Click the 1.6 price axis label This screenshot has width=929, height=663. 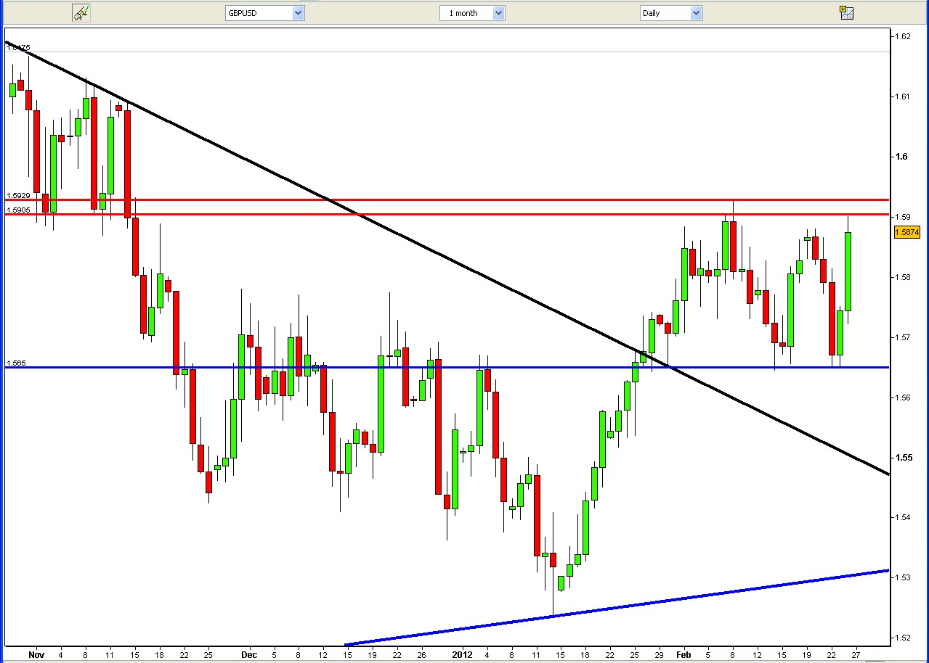(x=901, y=157)
